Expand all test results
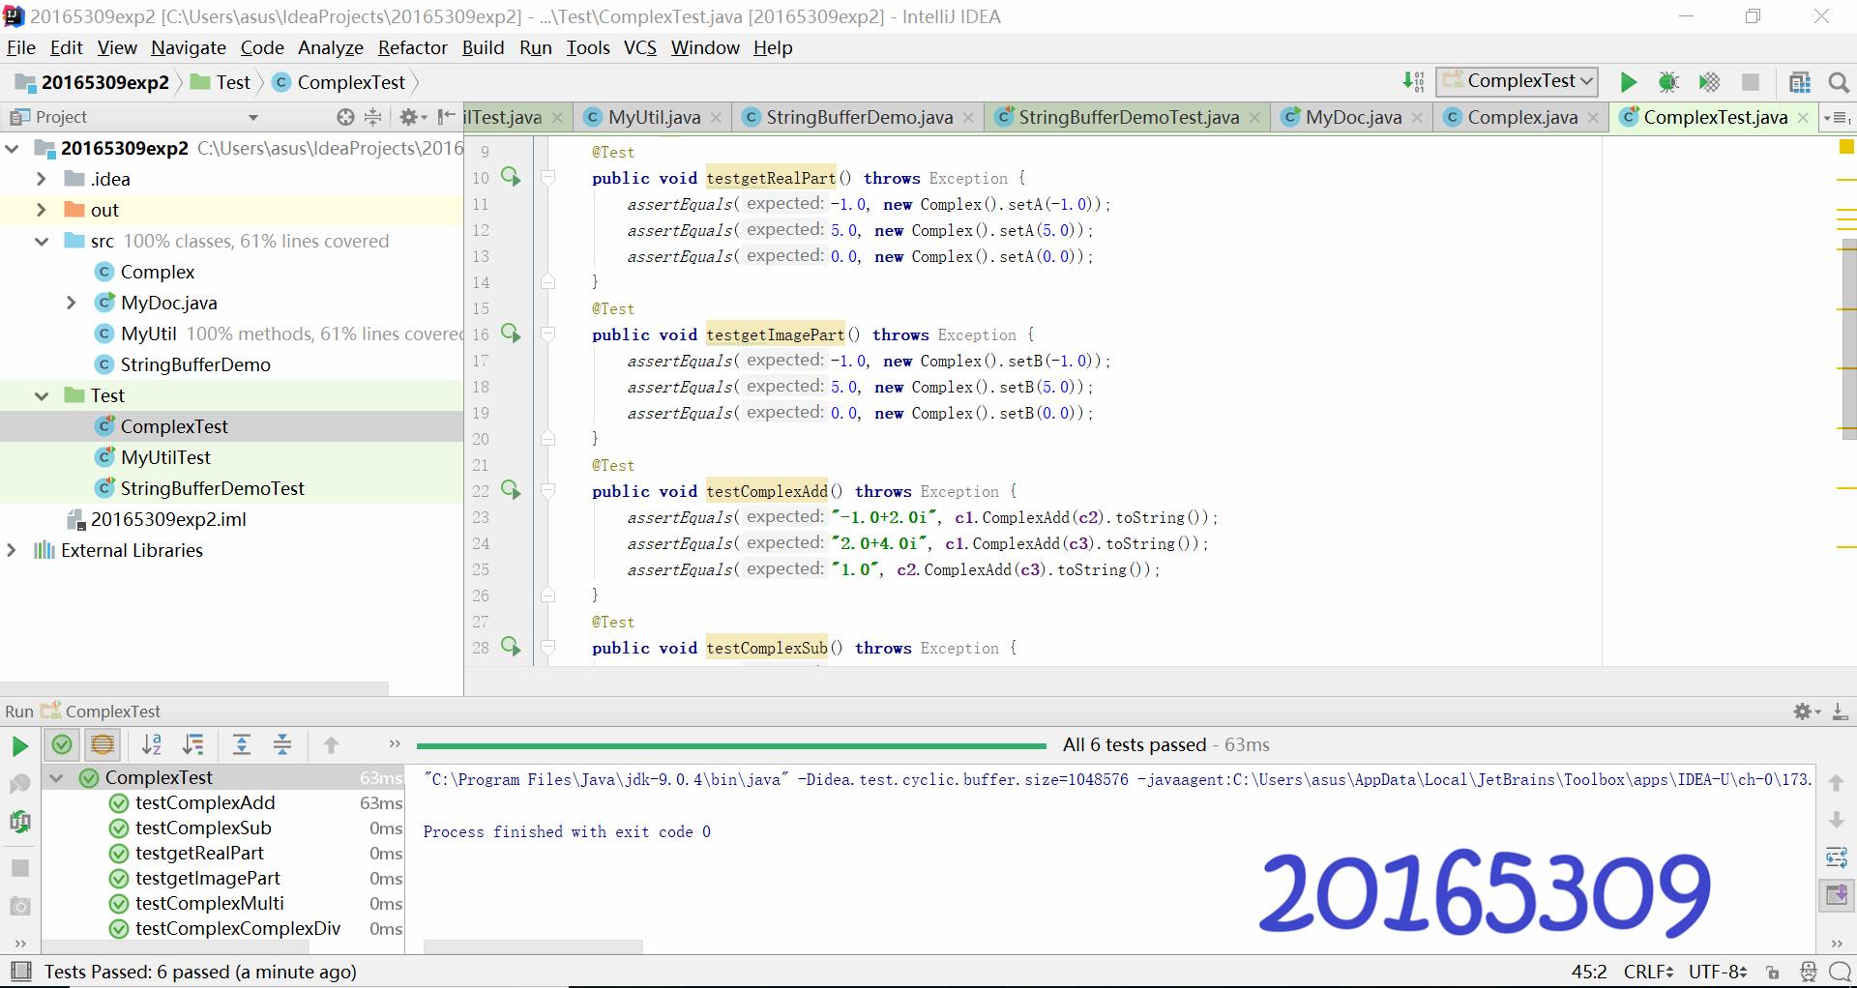1857x988 pixels. (242, 744)
